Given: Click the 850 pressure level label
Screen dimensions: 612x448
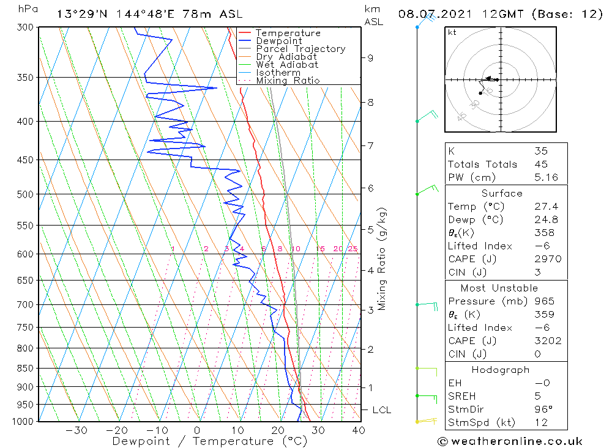Looking at the screenshot, I should click(25, 368).
